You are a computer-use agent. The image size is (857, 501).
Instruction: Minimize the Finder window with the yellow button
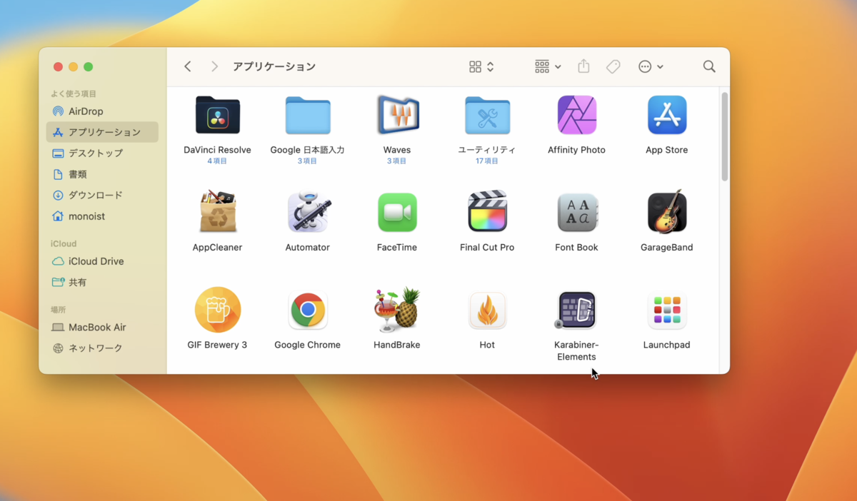(x=74, y=66)
